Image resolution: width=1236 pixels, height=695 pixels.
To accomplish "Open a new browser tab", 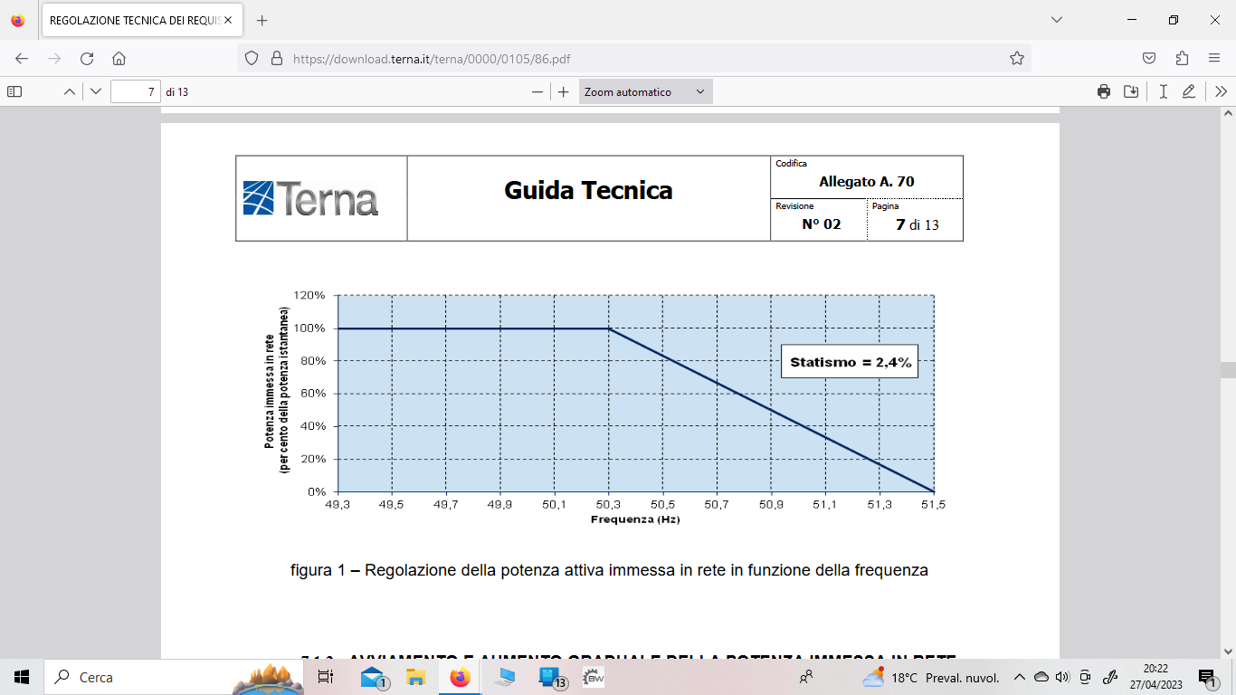I will coord(262,20).
